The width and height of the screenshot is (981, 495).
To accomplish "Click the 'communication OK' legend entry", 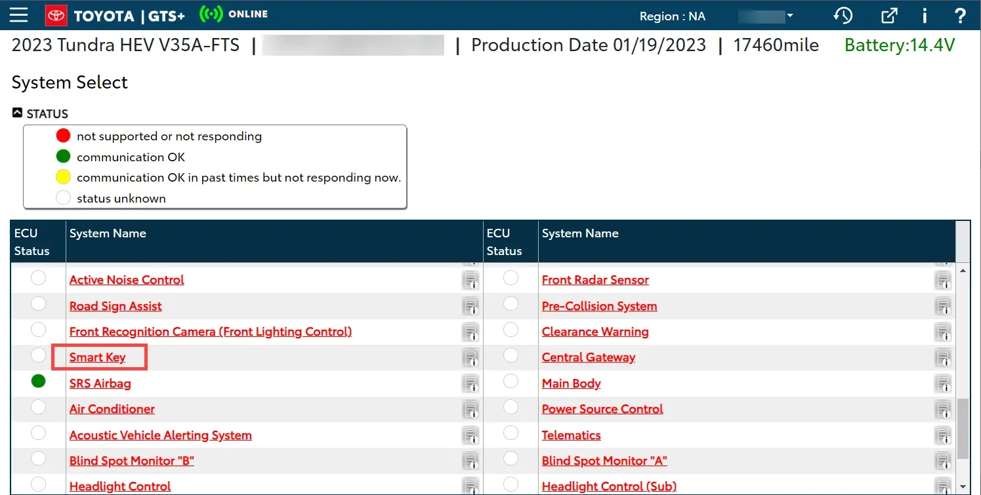I will point(131,157).
